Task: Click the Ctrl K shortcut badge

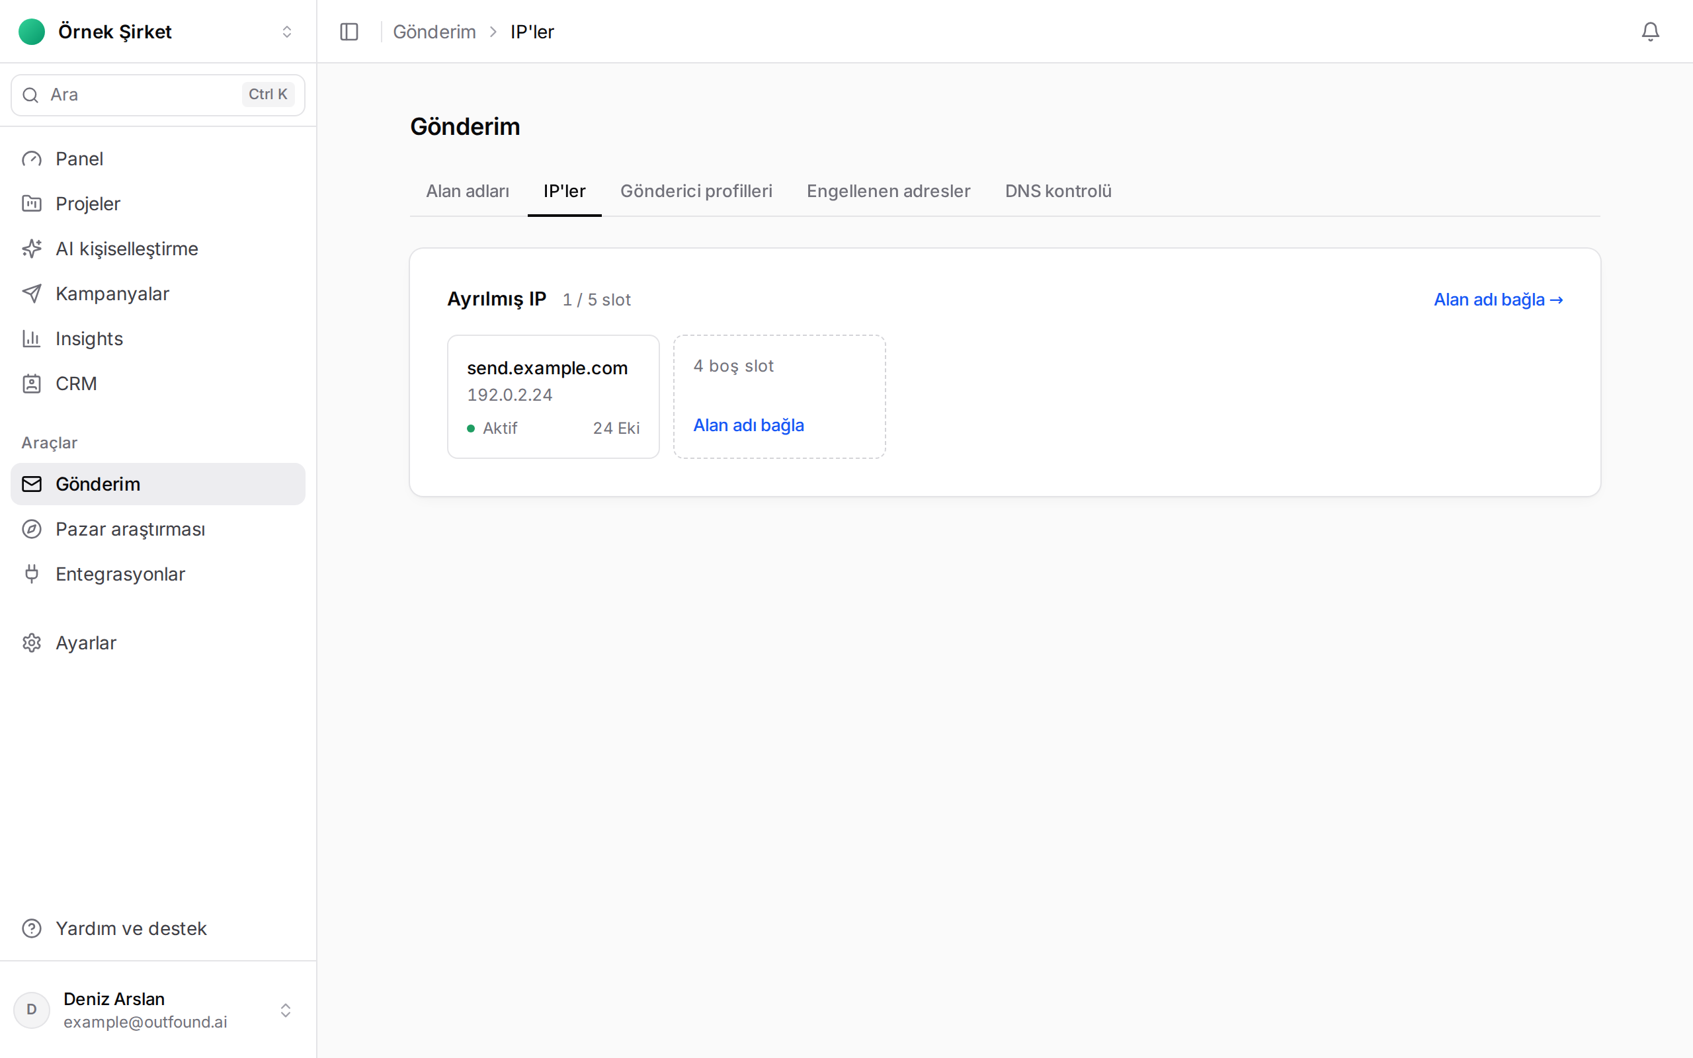Action: point(268,95)
